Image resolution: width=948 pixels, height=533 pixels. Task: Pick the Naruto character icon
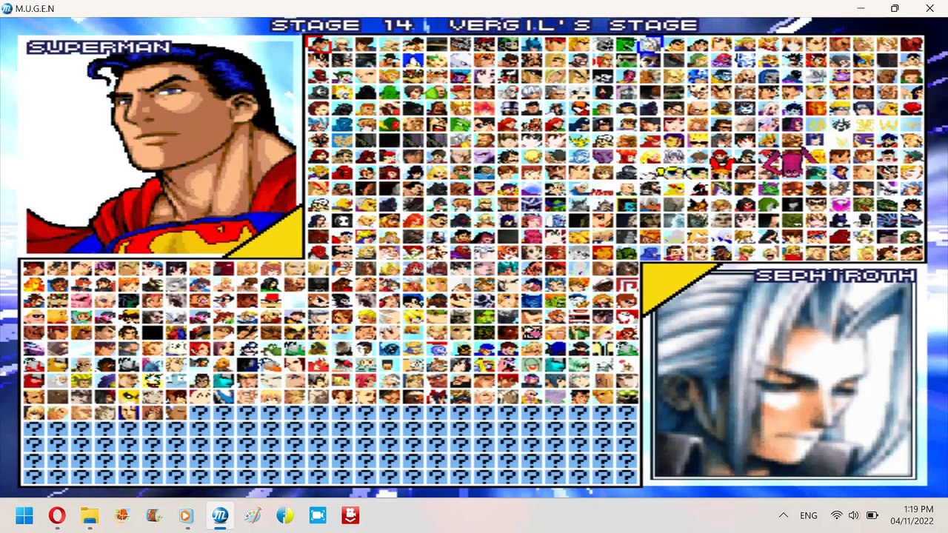[839, 109]
